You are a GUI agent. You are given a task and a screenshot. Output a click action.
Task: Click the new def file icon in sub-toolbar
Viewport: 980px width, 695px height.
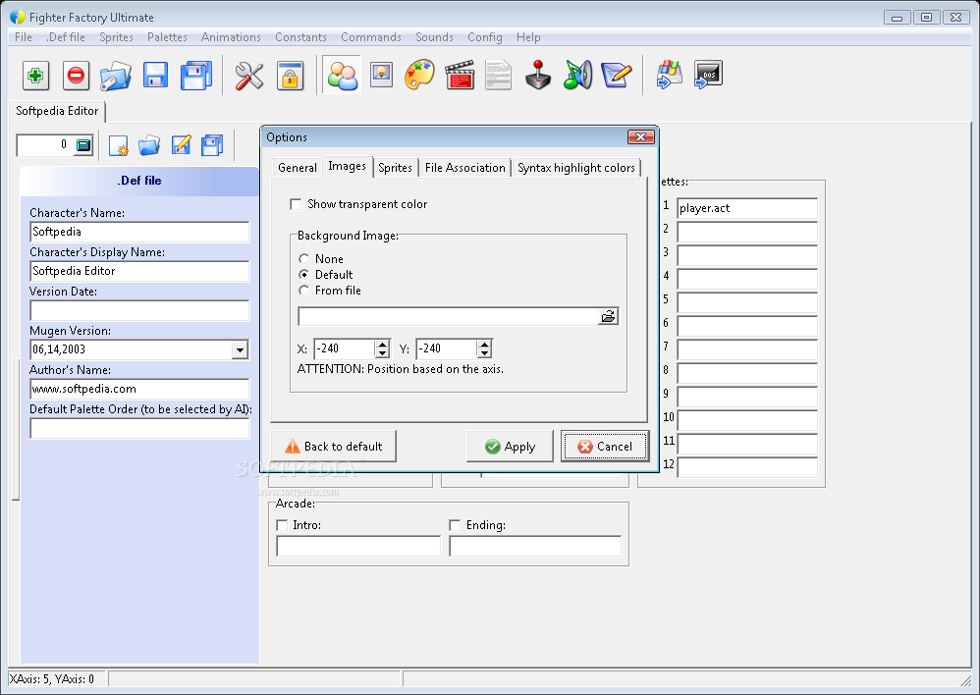coord(118,145)
